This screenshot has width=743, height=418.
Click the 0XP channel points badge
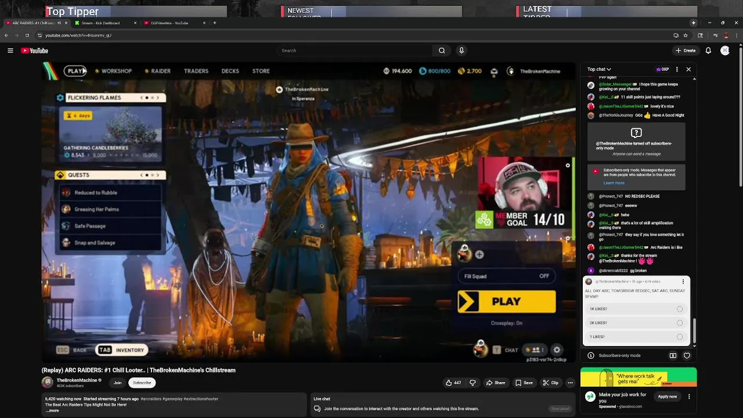[x=662, y=69]
